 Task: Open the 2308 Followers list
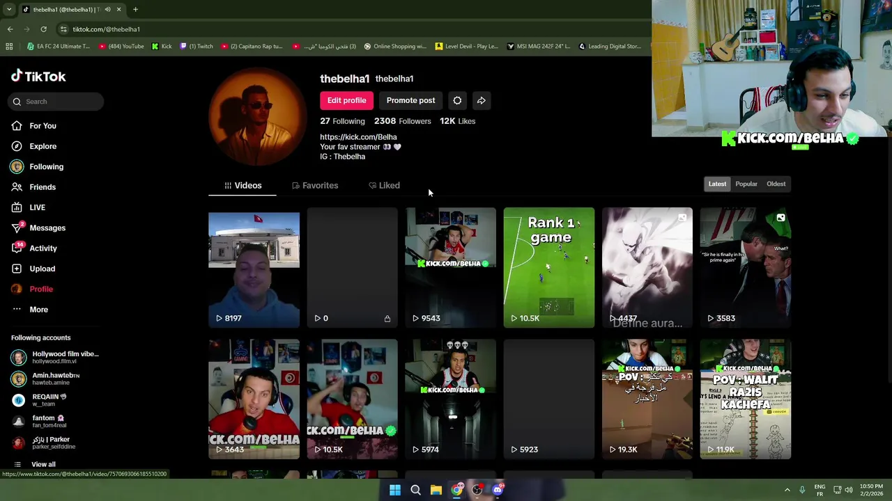tap(402, 121)
